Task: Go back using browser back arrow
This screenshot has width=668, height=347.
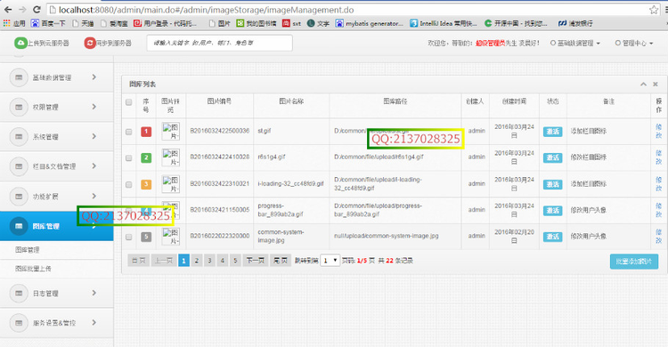Action: click(x=8, y=10)
